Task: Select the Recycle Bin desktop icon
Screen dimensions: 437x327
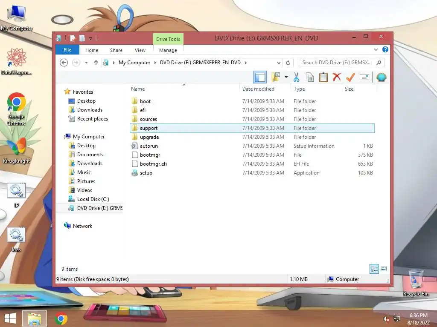Action: tap(416, 283)
